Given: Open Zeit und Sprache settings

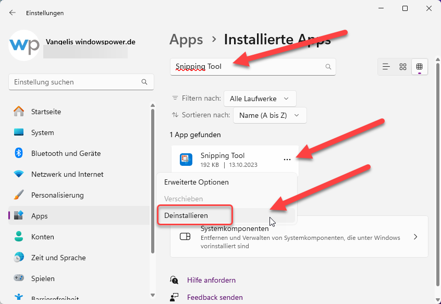Looking at the screenshot, I should 79,257.
